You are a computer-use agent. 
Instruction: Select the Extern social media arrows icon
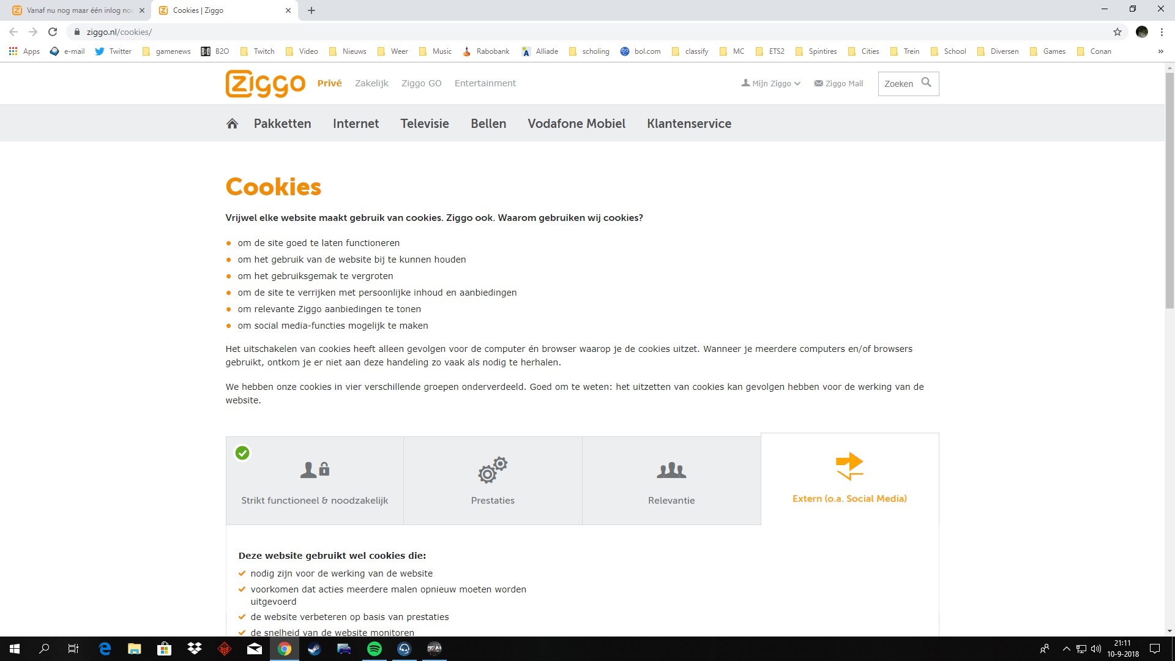849,466
